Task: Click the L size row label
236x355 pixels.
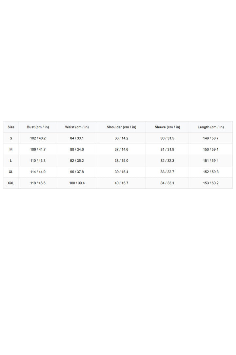Action: 11,160
